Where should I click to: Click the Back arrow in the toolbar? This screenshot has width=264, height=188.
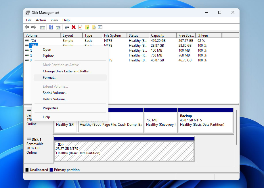(27, 27)
